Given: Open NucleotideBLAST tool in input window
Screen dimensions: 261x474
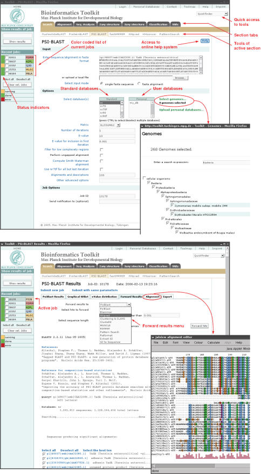Looking at the screenshot, I should tap(54, 34).
